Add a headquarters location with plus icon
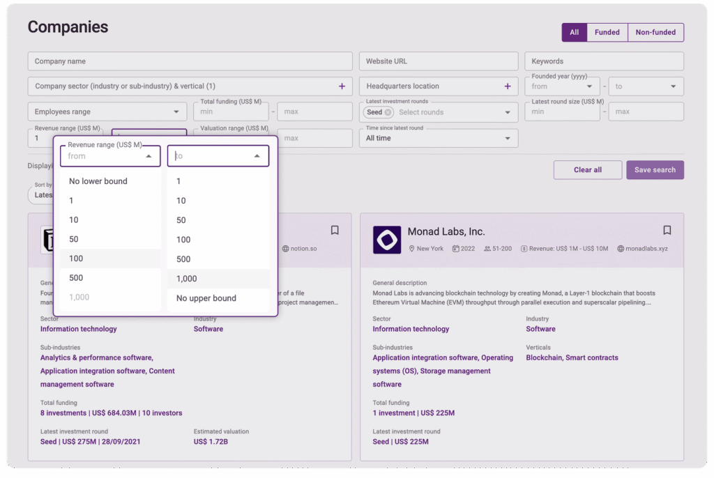714x478 pixels. (x=508, y=86)
